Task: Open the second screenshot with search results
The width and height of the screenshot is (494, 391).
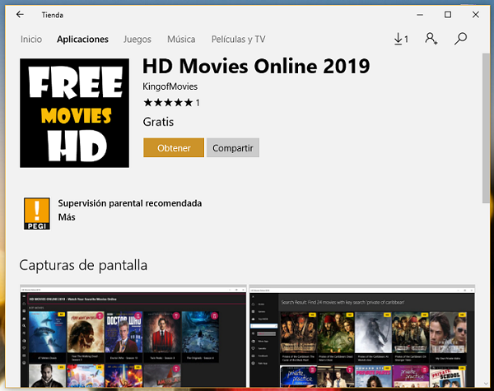Action: pyautogui.click(x=362, y=336)
